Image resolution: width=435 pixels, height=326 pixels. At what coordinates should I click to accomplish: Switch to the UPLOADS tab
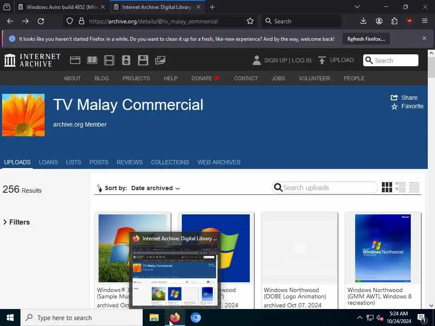(x=17, y=162)
